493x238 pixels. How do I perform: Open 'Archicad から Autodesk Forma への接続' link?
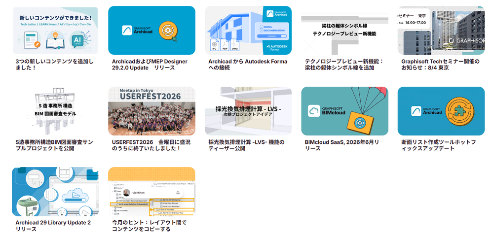pos(248,65)
